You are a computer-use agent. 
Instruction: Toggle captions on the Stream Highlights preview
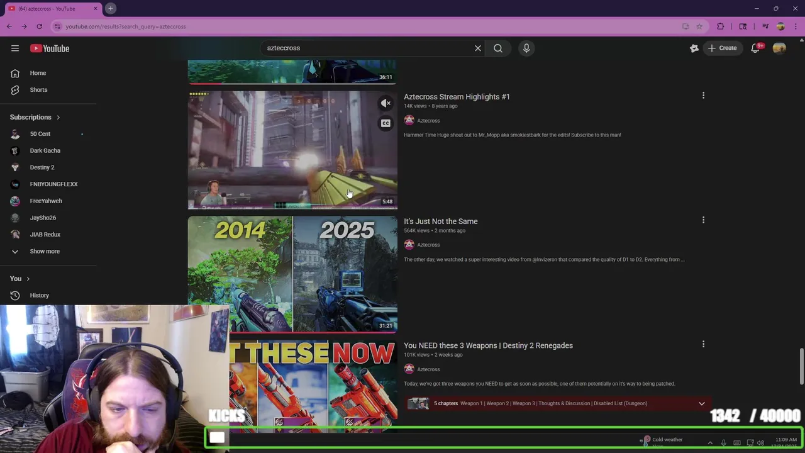[x=386, y=123]
